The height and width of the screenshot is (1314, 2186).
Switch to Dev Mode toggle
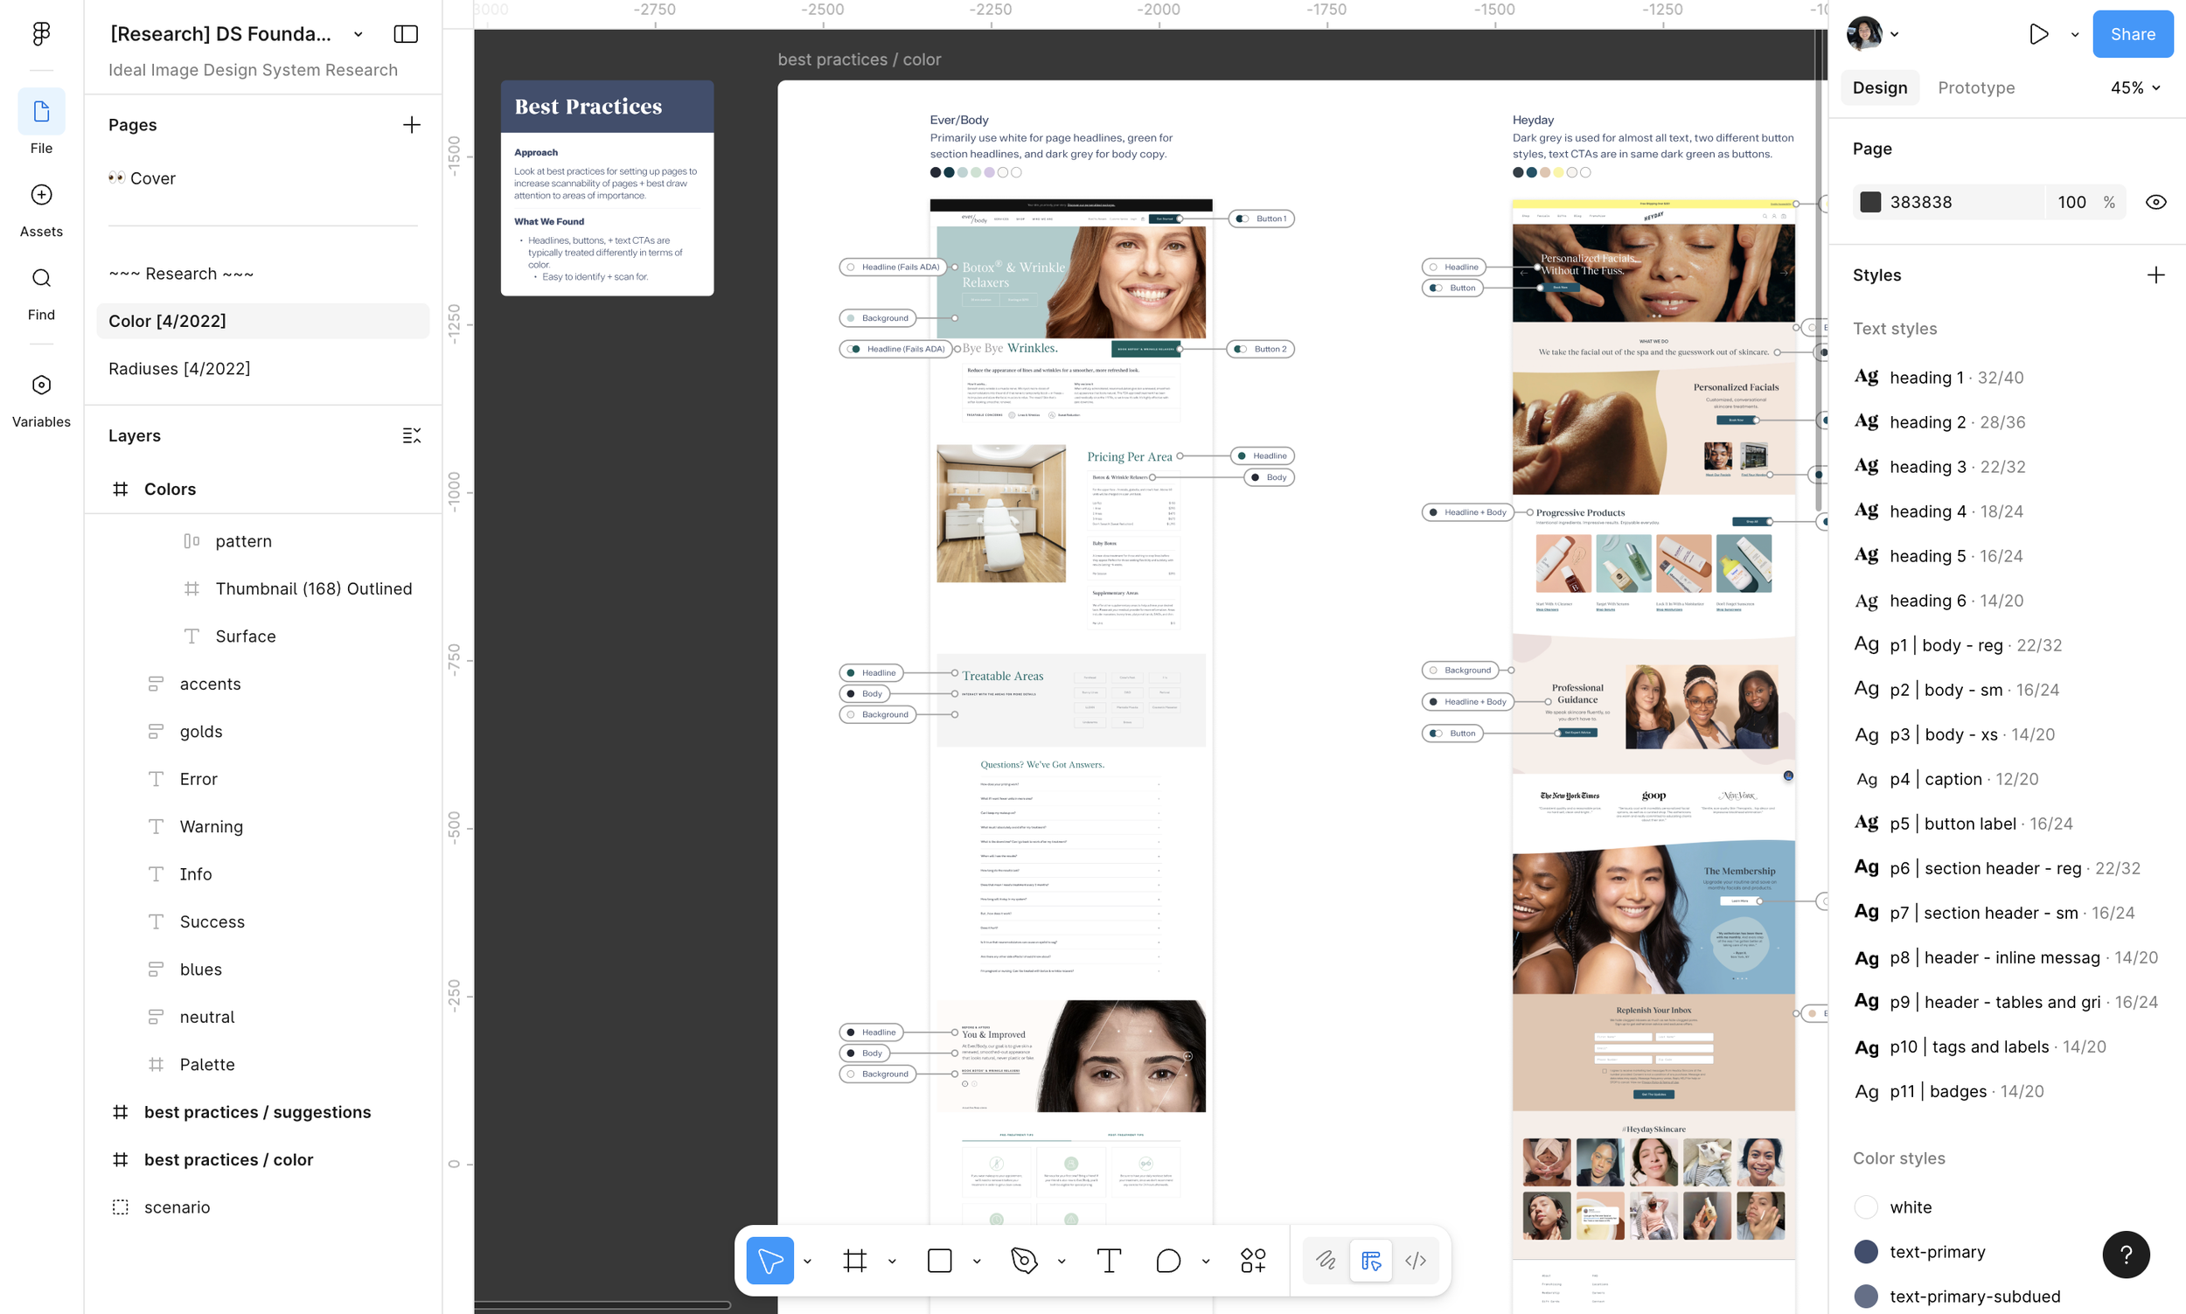1415,1260
